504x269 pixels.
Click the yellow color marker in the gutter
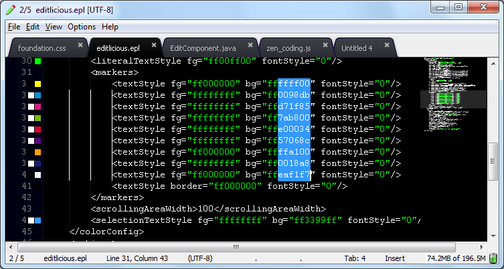[x=37, y=84]
